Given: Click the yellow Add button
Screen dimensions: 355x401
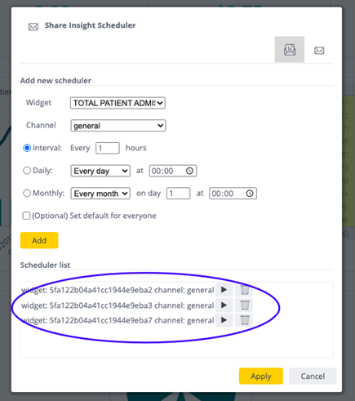Looking at the screenshot, I should pyautogui.click(x=39, y=240).
